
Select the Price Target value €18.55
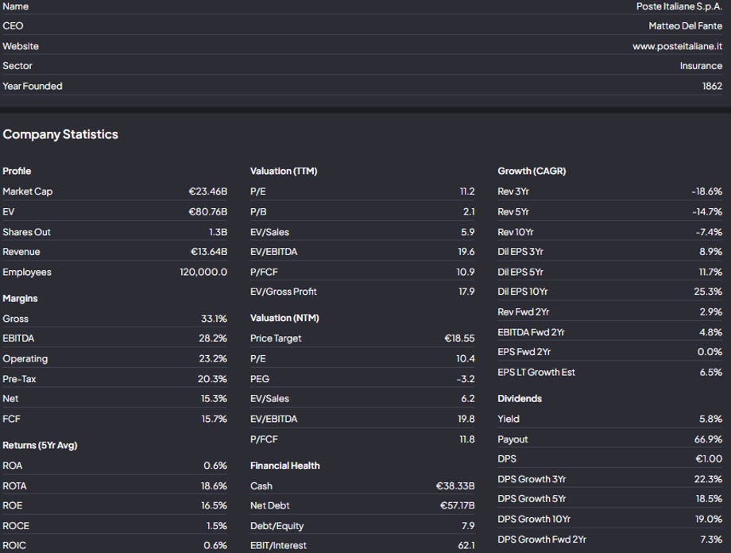(460, 338)
